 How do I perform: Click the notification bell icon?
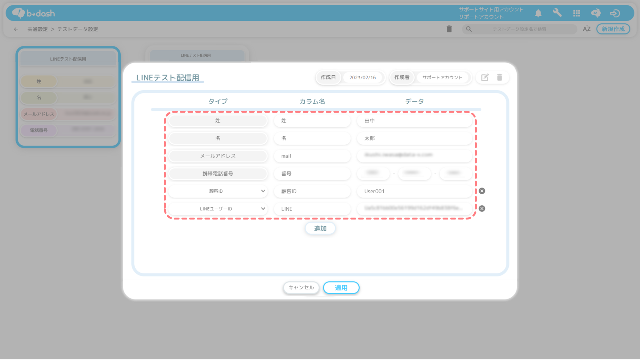tap(538, 13)
